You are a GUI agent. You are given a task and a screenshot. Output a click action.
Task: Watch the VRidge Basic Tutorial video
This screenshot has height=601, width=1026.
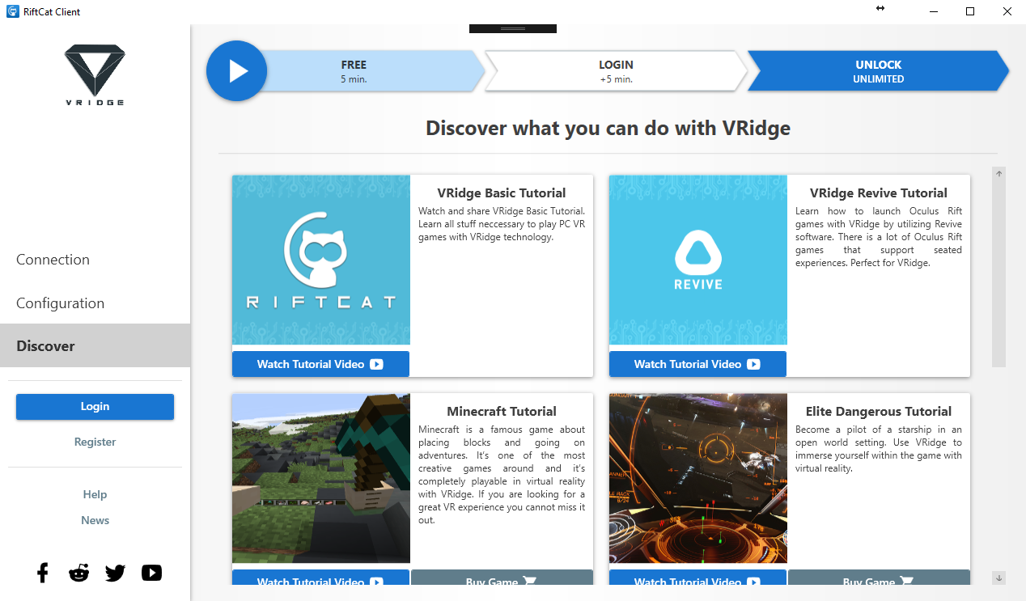[320, 364]
